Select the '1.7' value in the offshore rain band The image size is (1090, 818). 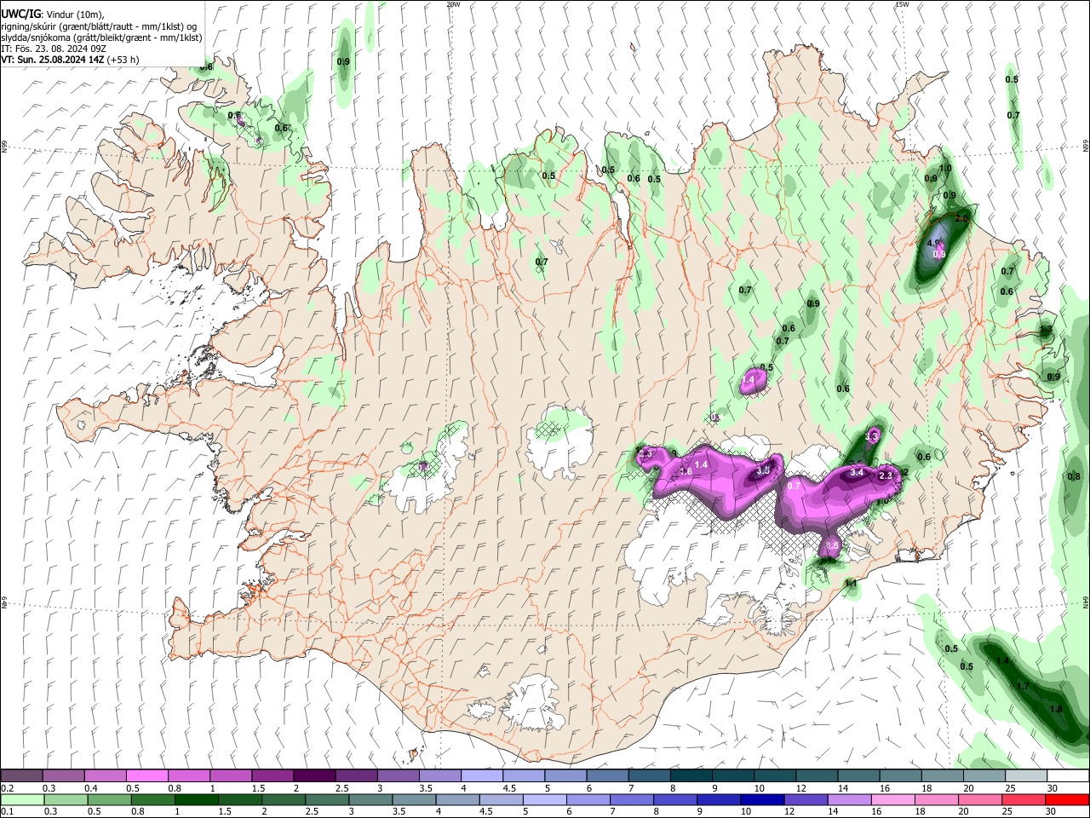click(1023, 686)
